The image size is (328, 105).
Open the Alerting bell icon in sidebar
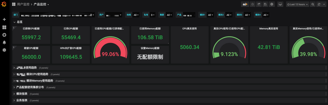point(4,42)
